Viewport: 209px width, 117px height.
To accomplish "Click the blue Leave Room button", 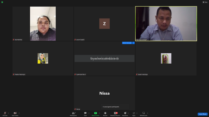I will coord(202,114).
